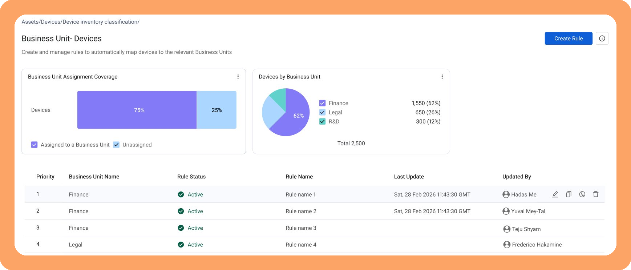Image resolution: width=631 pixels, height=270 pixels.
Task: Toggle the Unassigned legend checkbox
Action: click(x=116, y=145)
